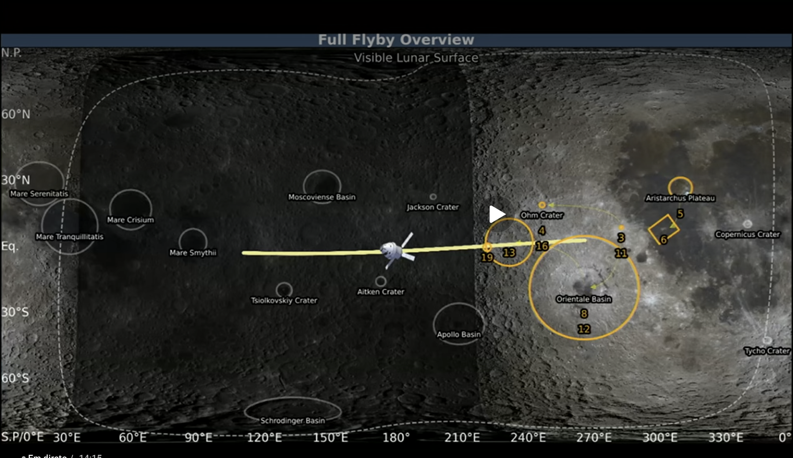Click the 'Em direto' live indicator

47,456
